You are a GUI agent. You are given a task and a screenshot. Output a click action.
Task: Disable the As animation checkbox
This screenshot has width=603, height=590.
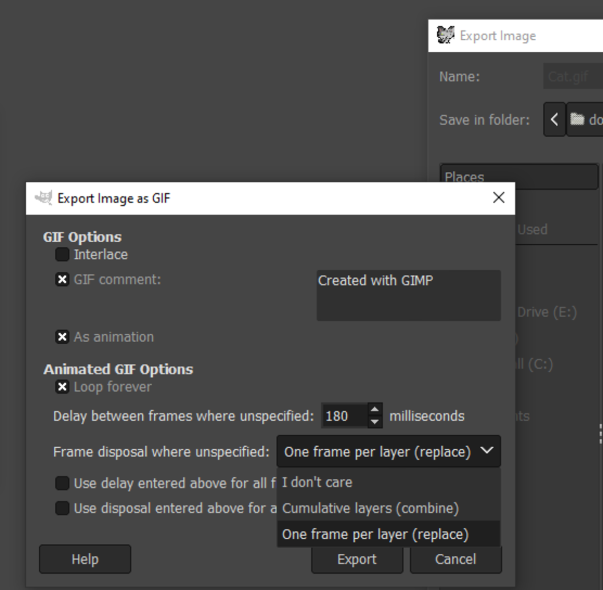click(62, 337)
